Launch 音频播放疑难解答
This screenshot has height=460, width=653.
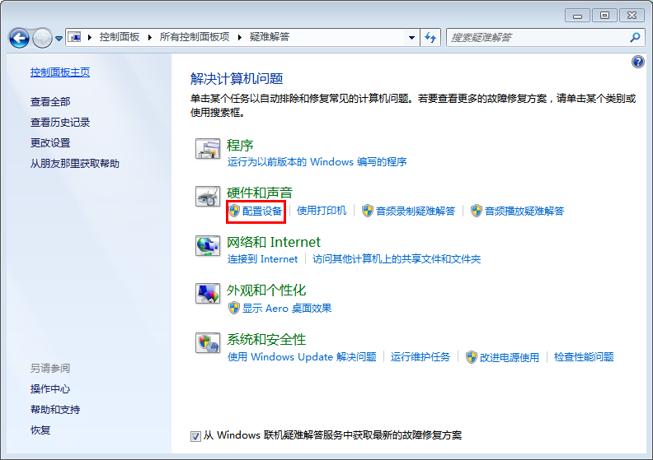point(524,211)
